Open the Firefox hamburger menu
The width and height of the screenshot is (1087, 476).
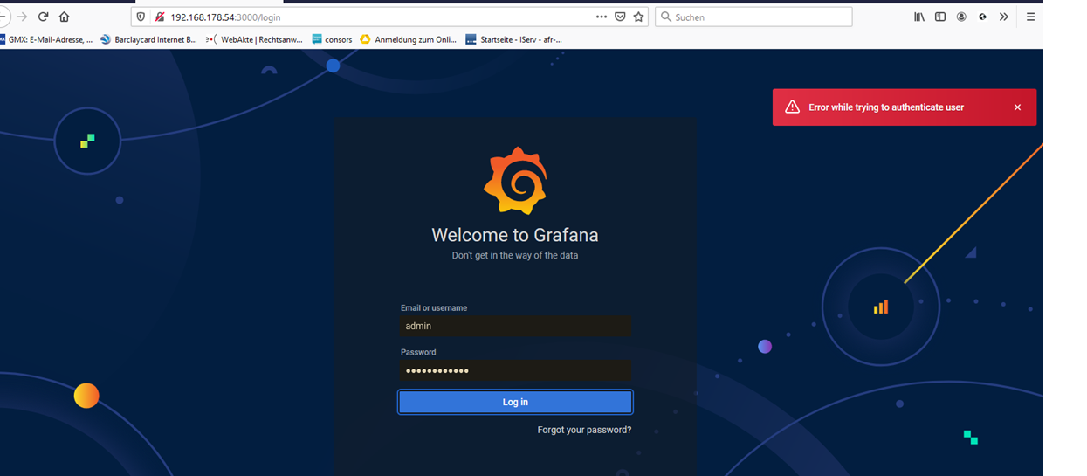coord(1030,17)
